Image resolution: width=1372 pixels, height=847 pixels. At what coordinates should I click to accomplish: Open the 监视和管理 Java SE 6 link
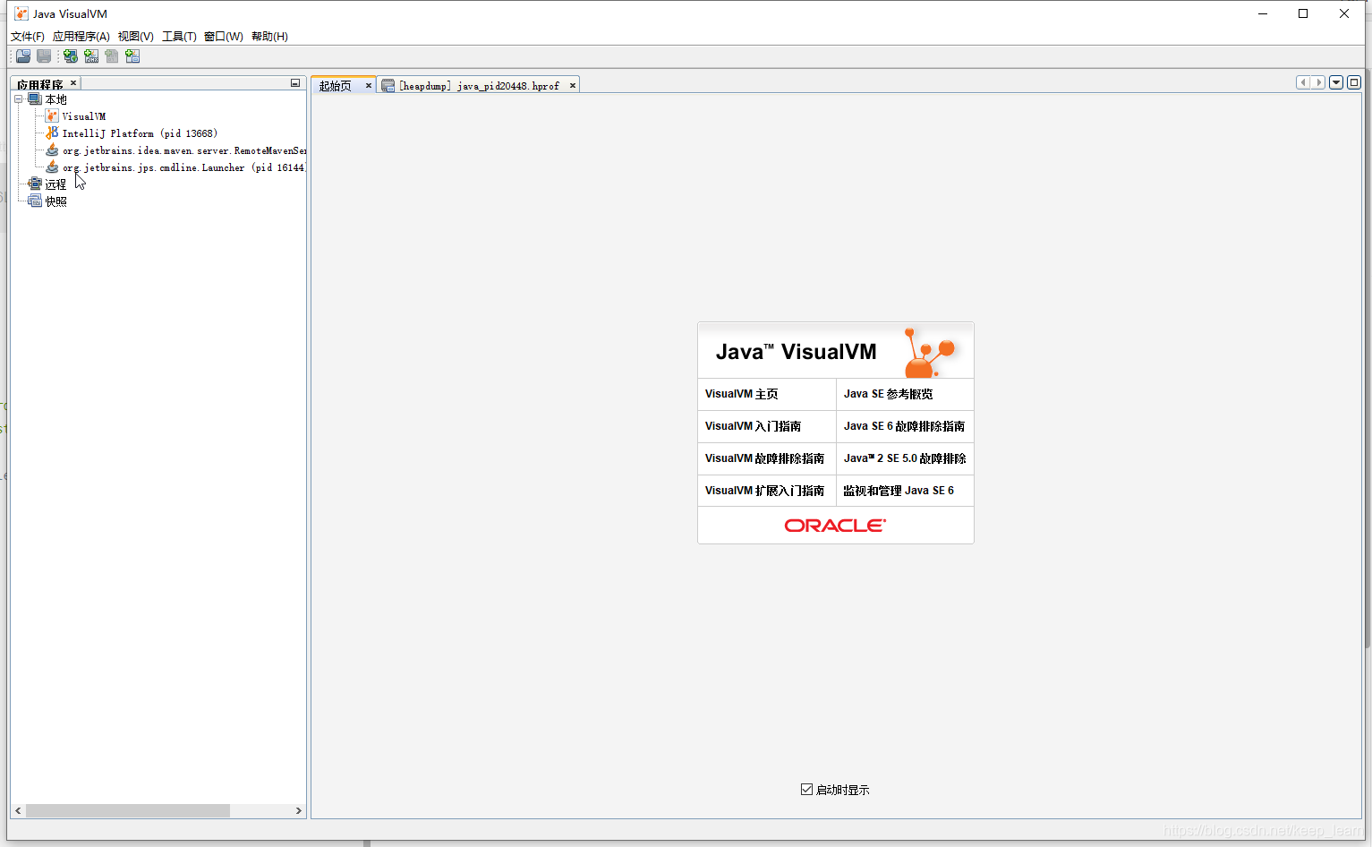click(x=899, y=491)
